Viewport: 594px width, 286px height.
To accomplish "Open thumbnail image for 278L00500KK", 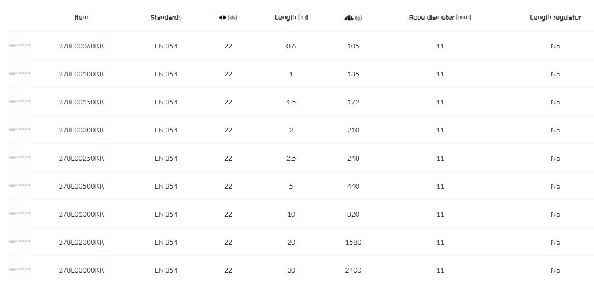I will click(20, 186).
